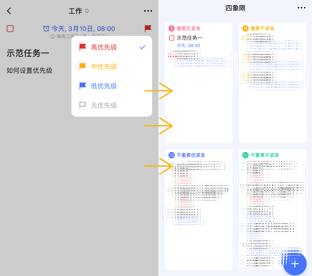312x276 pixels.
Task: Go back with the left arrow
Action: (x=9, y=11)
